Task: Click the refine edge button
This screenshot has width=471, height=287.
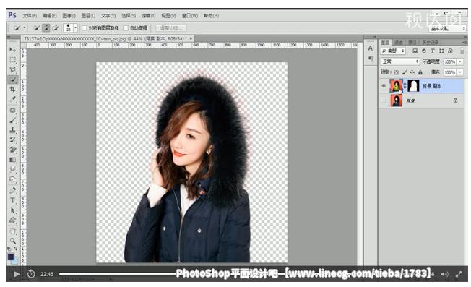Action: pos(171,28)
